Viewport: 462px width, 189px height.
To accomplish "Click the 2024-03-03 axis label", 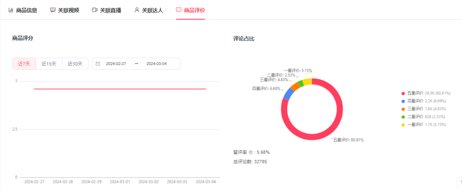I will (x=177, y=182).
